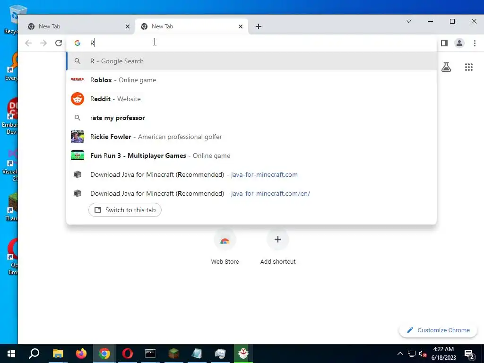
Task: Open the Chrome Labs flask icon
Action: point(446,67)
